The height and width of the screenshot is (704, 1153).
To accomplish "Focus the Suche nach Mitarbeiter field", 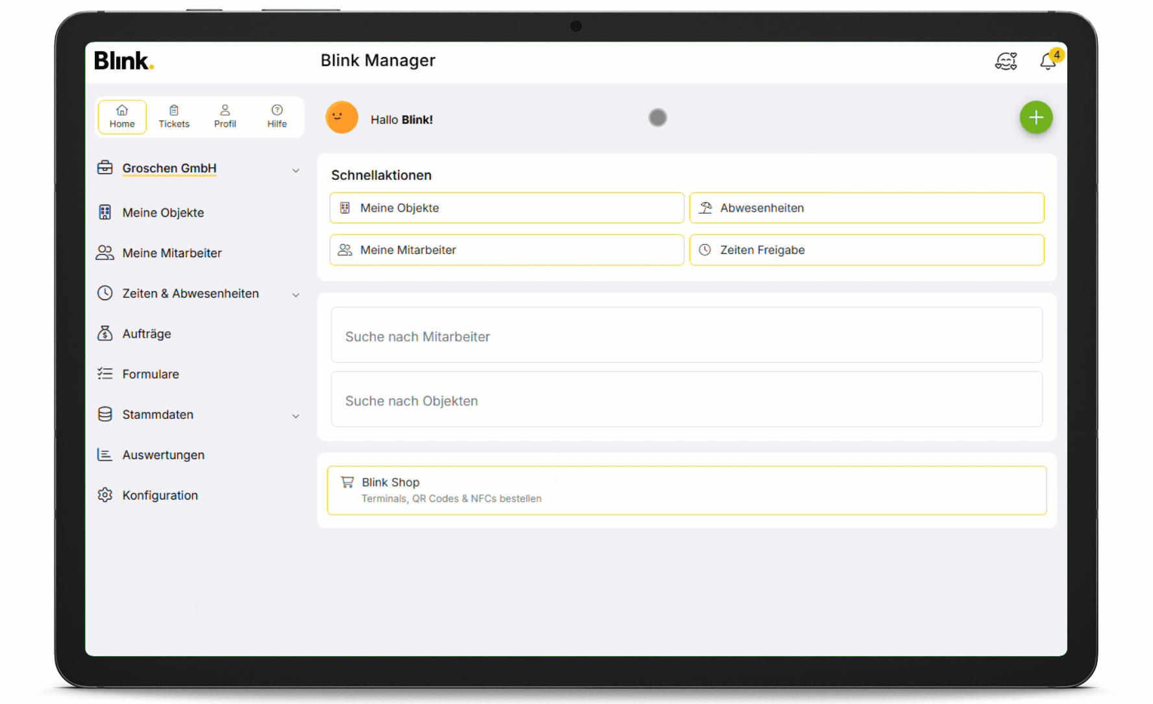I will 686,336.
